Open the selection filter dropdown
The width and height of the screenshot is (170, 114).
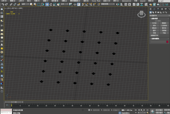(25, 4)
